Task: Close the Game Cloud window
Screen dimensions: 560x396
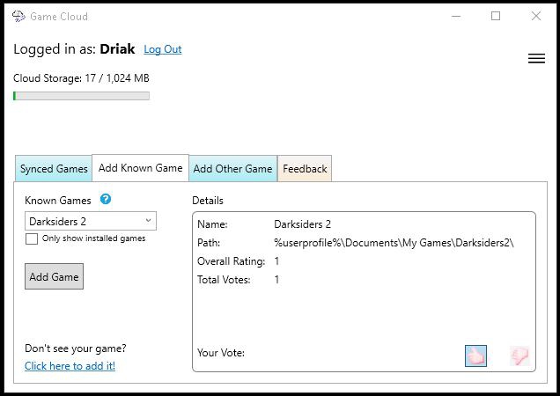Action: pos(536,16)
